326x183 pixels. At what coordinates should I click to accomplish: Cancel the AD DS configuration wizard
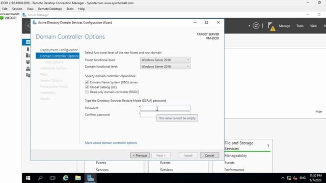coord(209,156)
